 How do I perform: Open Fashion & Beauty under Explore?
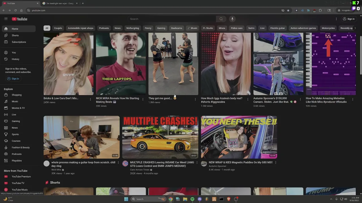pos(19,147)
